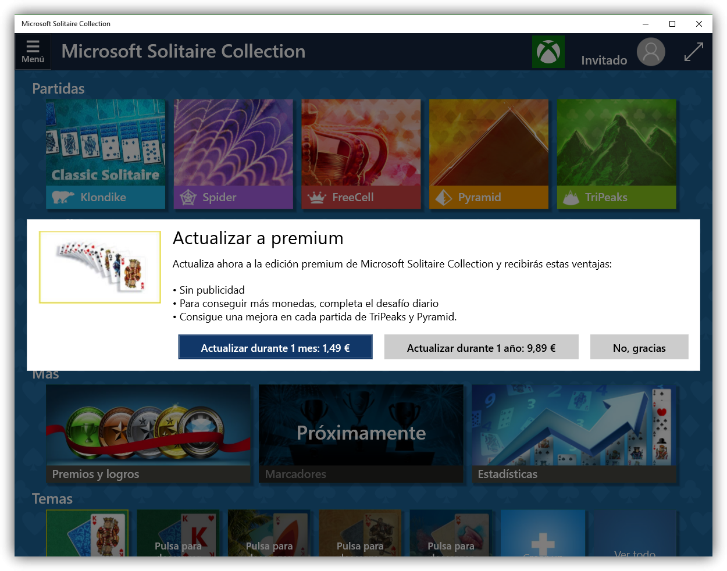Viewport: 727px width, 571px height.
Task: Open the Invitado profile avatar
Action: click(x=651, y=52)
